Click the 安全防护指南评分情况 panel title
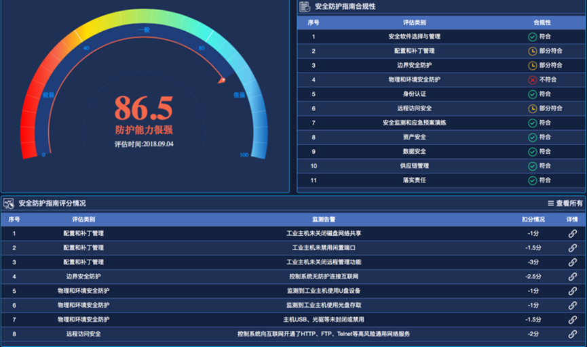 [x=52, y=203]
